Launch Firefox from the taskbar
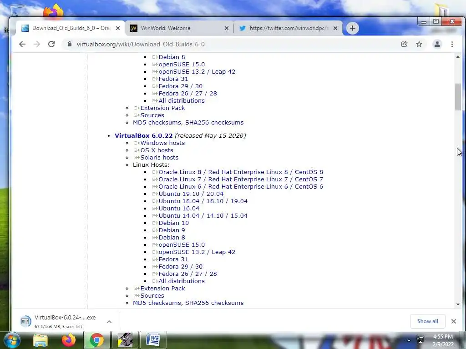Viewport: 466px width, 349px height. tap(69, 340)
